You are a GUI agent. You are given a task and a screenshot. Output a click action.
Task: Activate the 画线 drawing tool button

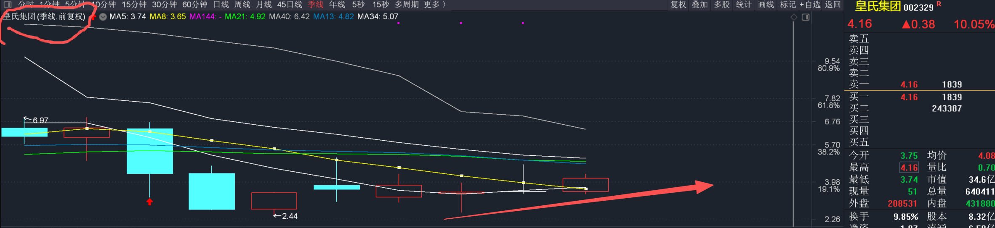766,4
